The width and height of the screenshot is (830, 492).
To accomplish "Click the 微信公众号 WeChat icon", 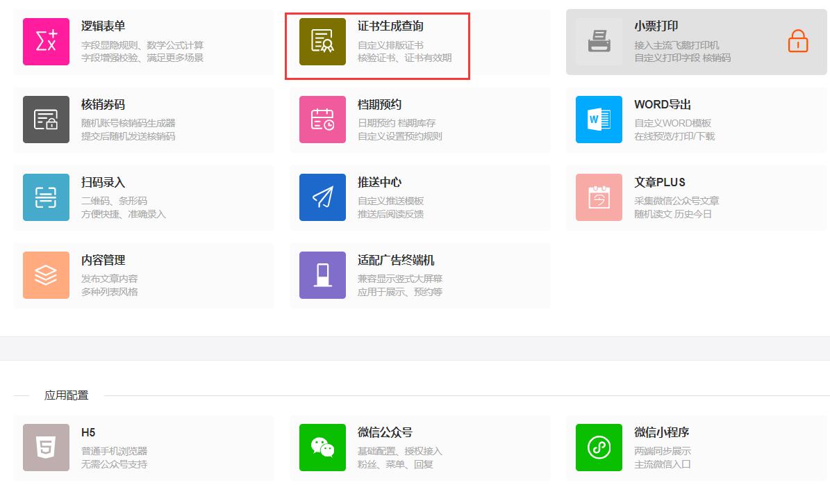I will pos(322,448).
